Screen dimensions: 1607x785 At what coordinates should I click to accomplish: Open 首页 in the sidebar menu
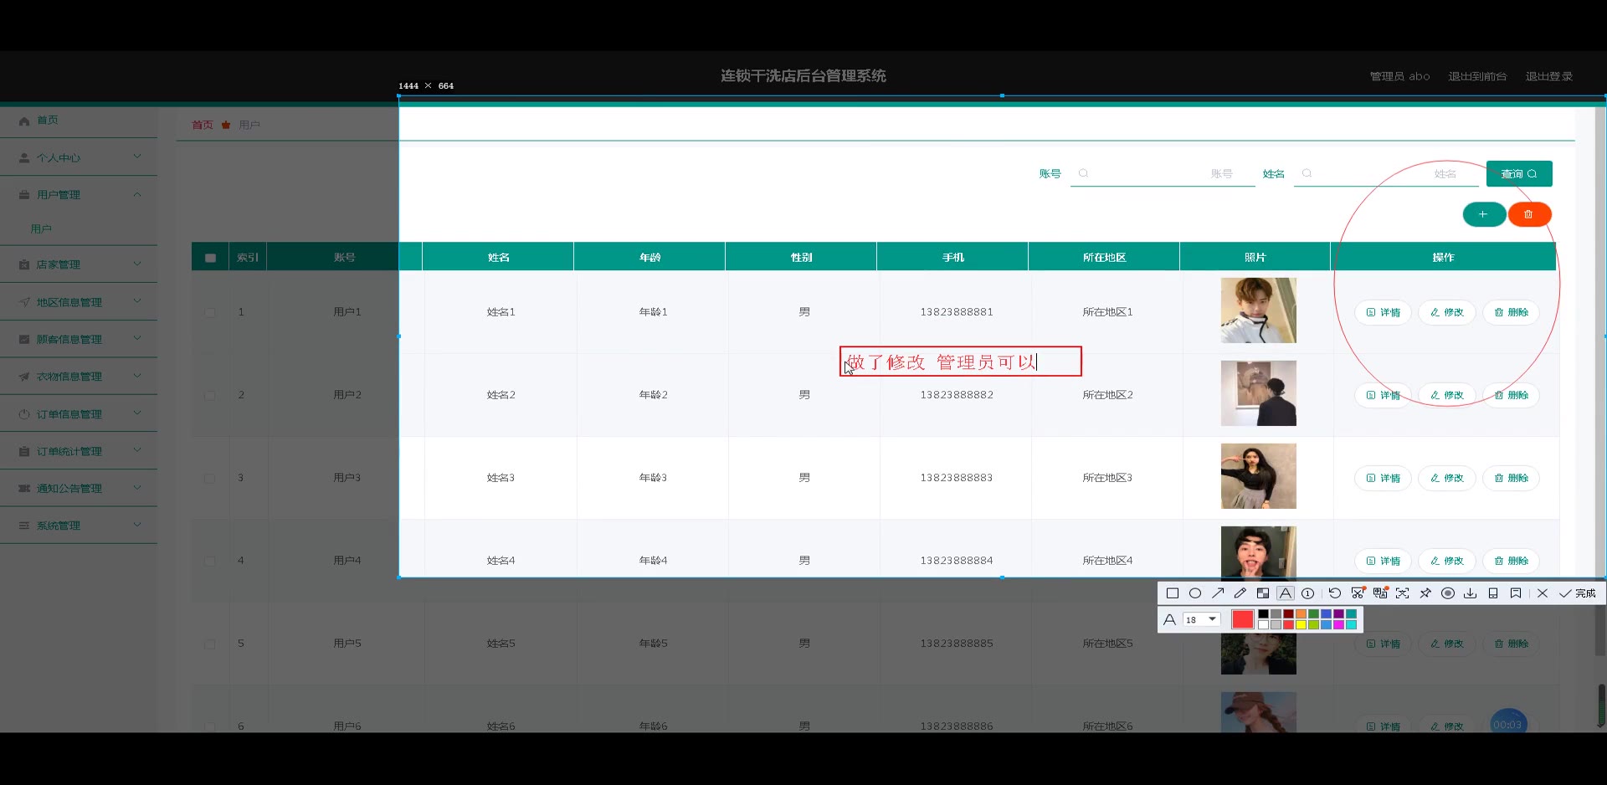[x=79, y=121]
